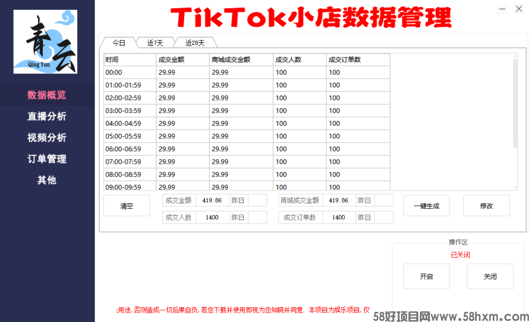Click the table's vertical scrollbar thumb
Image resolution: width=529 pixels, height=322 pixels.
515,103
